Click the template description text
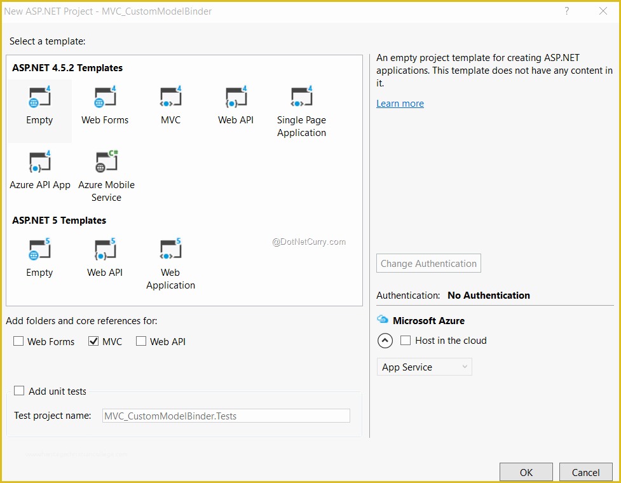 pyautogui.click(x=495, y=70)
